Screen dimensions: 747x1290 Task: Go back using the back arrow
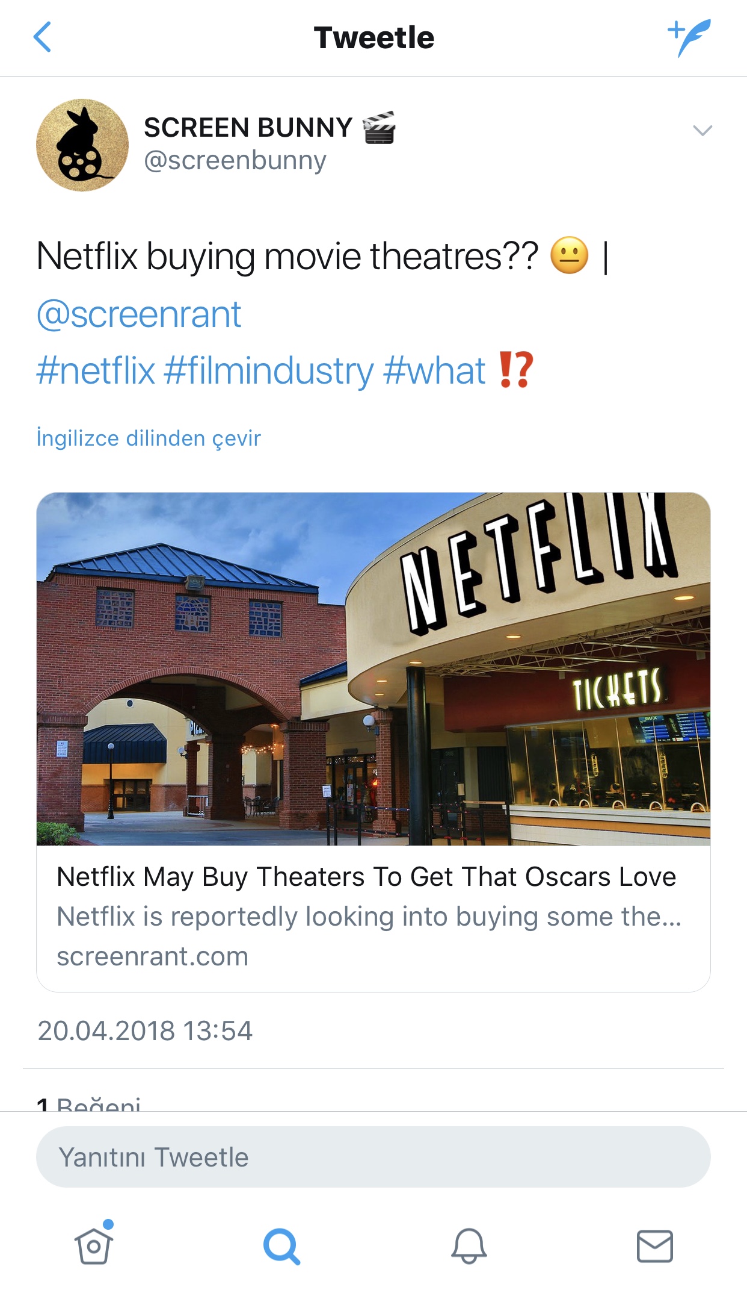coord(42,37)
